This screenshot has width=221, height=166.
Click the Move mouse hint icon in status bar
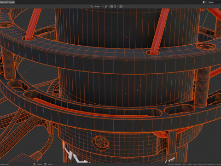click(x=45, y=164)
